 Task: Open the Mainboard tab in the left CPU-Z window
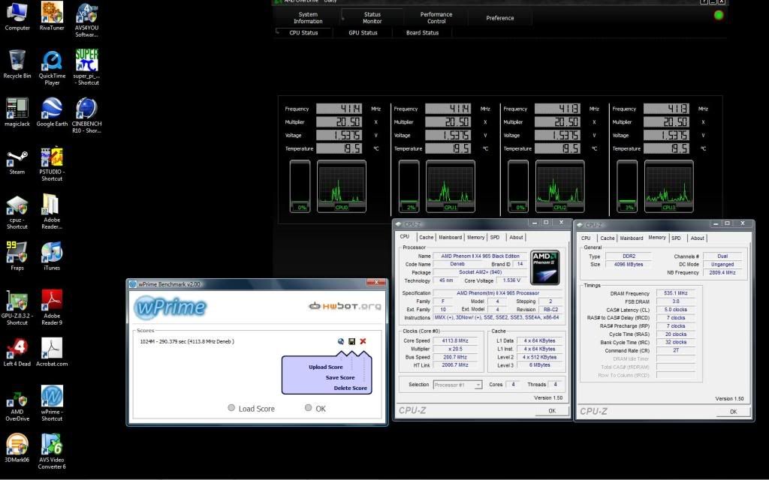pyautogui.click(x=451, y=238)
